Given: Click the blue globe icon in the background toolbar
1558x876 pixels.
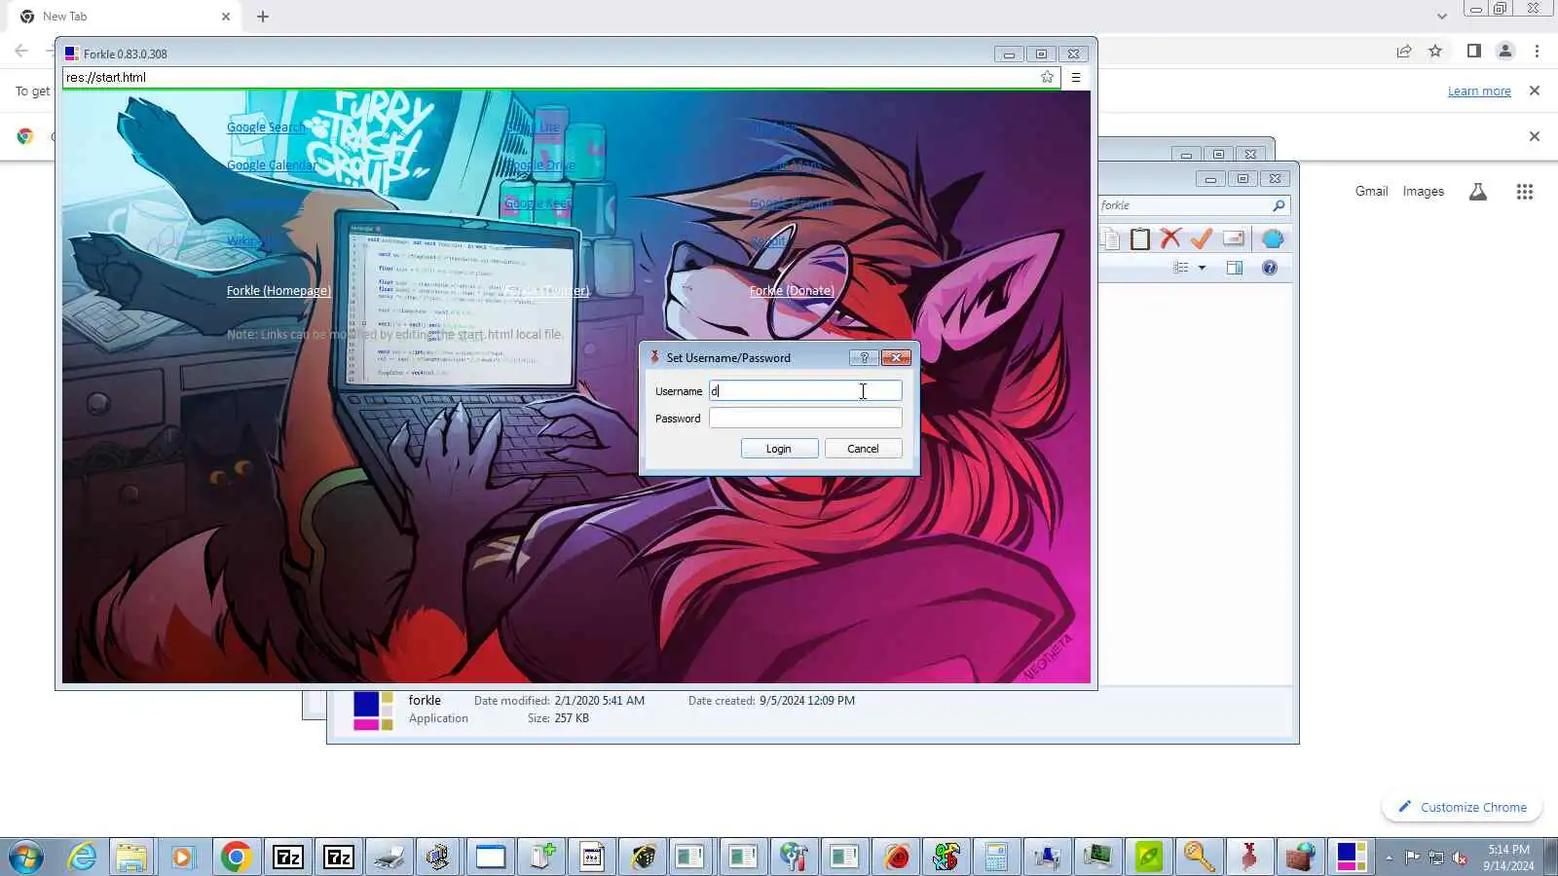Looking at the screenshot, I should tap(1272, 238).
